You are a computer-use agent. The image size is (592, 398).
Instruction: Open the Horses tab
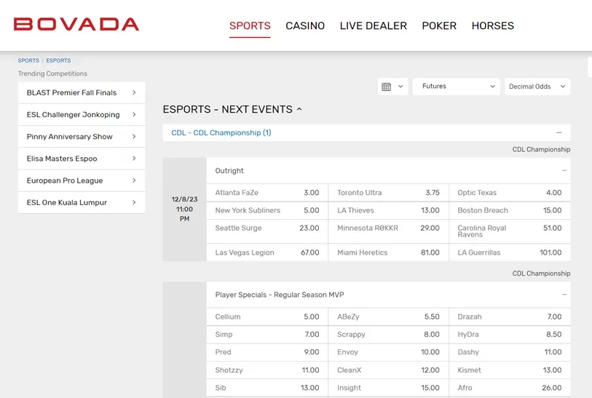click(x=493, y=25)
